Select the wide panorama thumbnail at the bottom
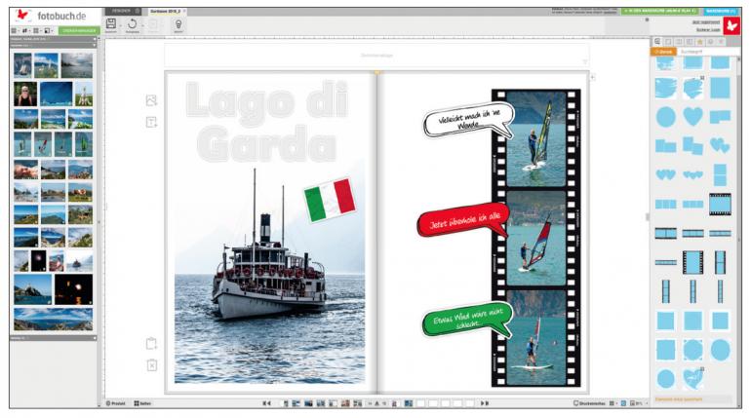The width and height of the screenshot is (751, 418). click(54, 320)
